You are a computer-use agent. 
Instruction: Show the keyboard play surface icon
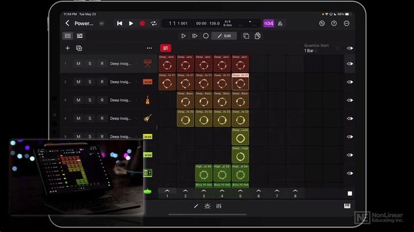(347, 206)
